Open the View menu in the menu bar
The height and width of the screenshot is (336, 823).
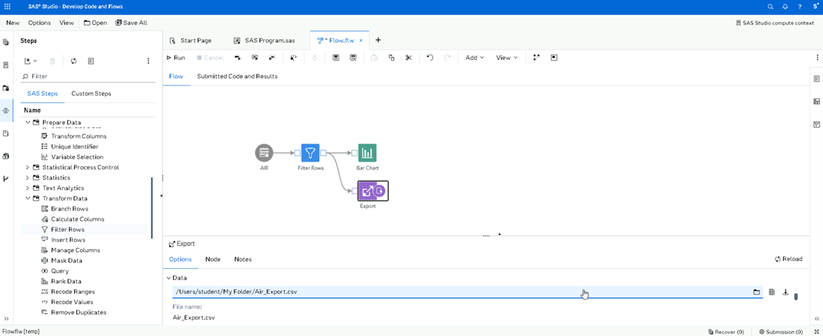pos(67,22)
